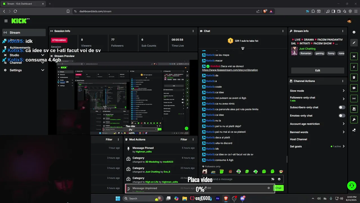
Task: Open Stream info panel options menu
Action: [343, 31]
